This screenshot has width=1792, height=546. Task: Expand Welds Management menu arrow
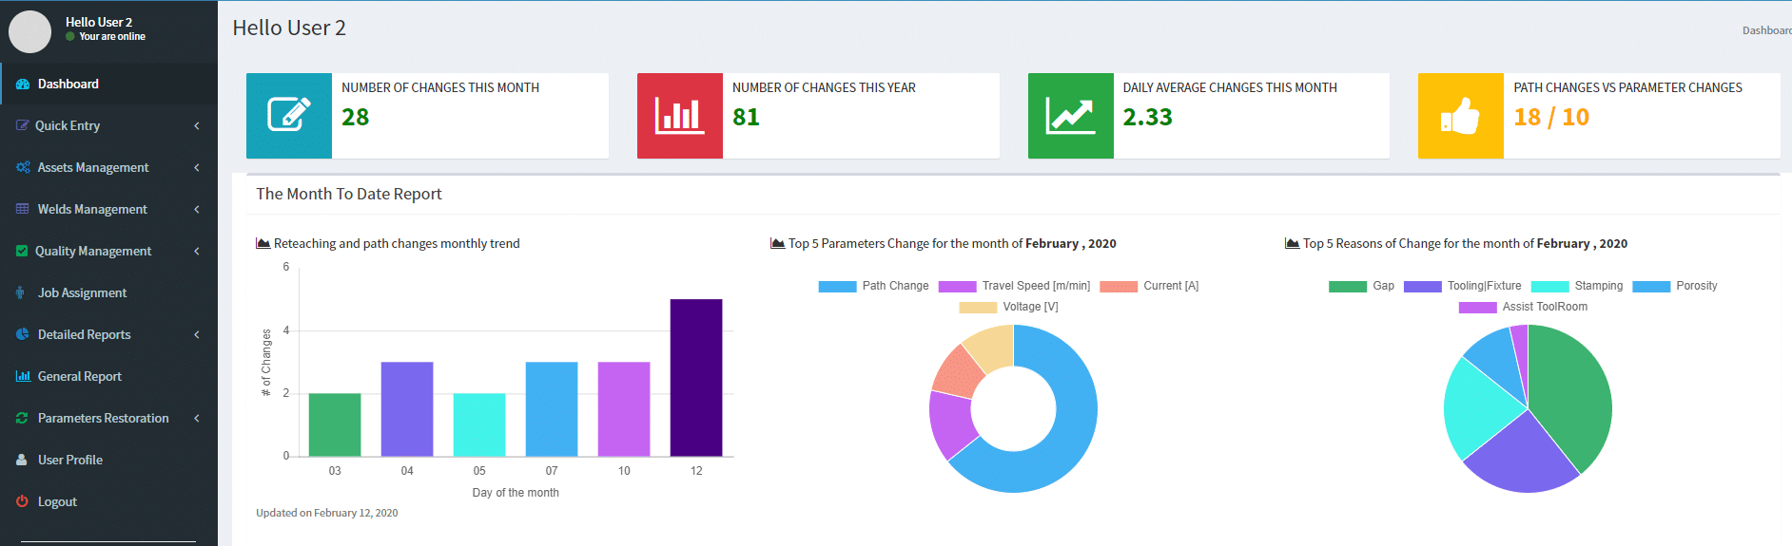(x=197, y=209)
